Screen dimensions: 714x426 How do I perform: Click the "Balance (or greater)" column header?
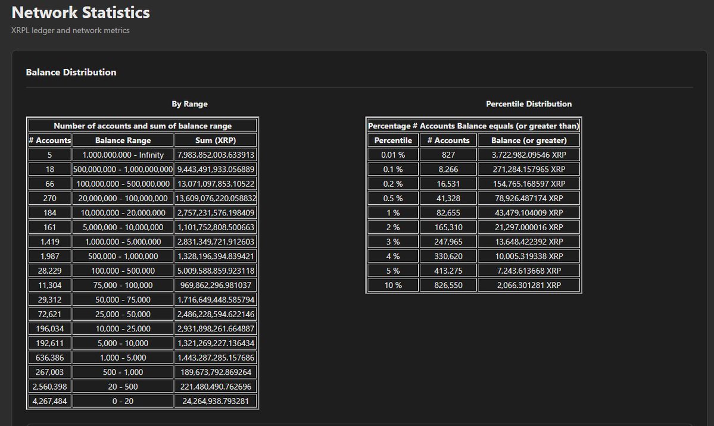point(529,140)
